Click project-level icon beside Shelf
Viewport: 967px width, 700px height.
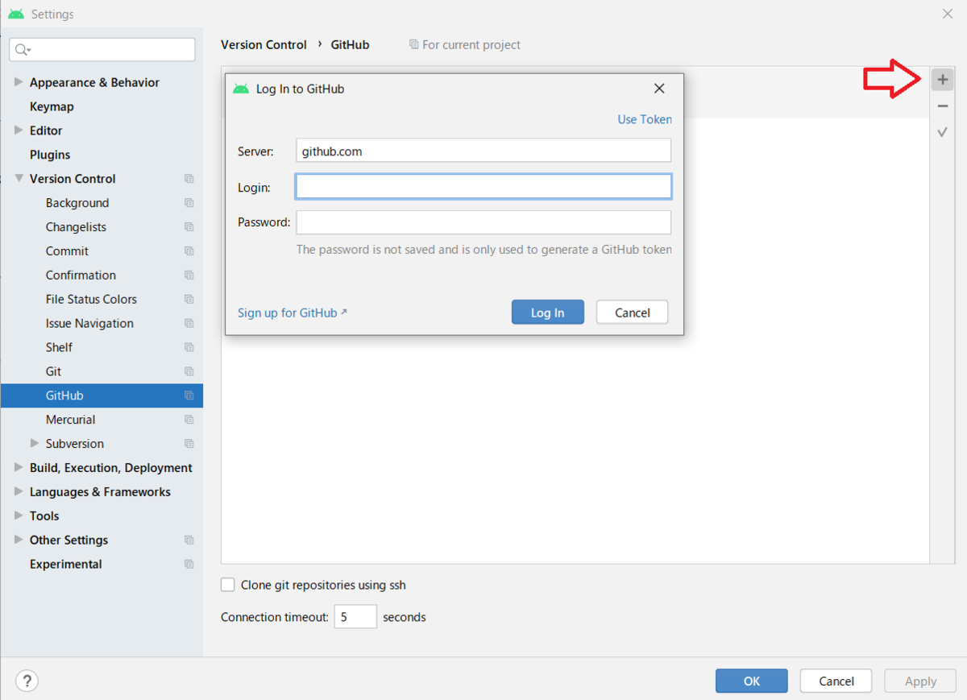[x=189, y=347]
